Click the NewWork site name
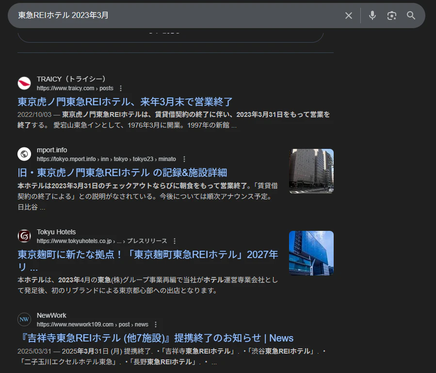Screen dimensions: 436x373 tap(51, 315)
